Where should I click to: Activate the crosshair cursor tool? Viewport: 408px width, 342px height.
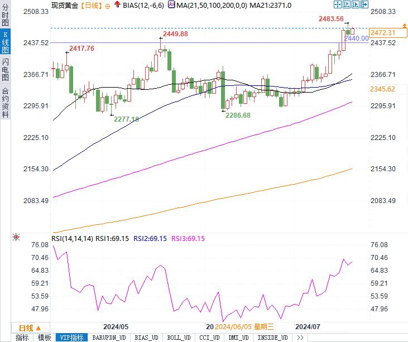coord(337,4)
